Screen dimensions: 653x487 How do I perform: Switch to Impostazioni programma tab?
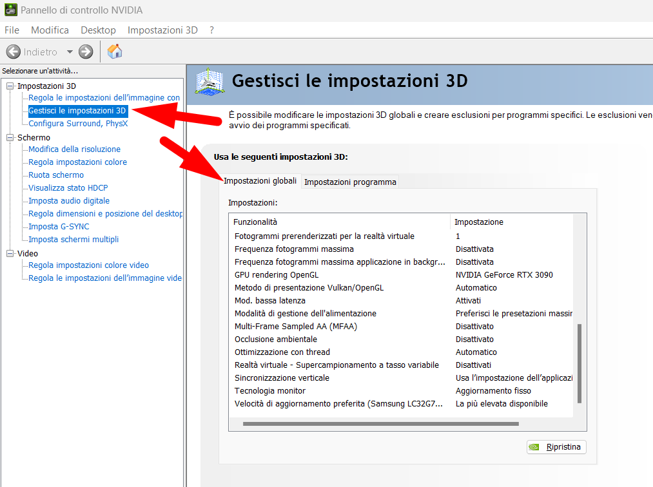tap(350, 182)
